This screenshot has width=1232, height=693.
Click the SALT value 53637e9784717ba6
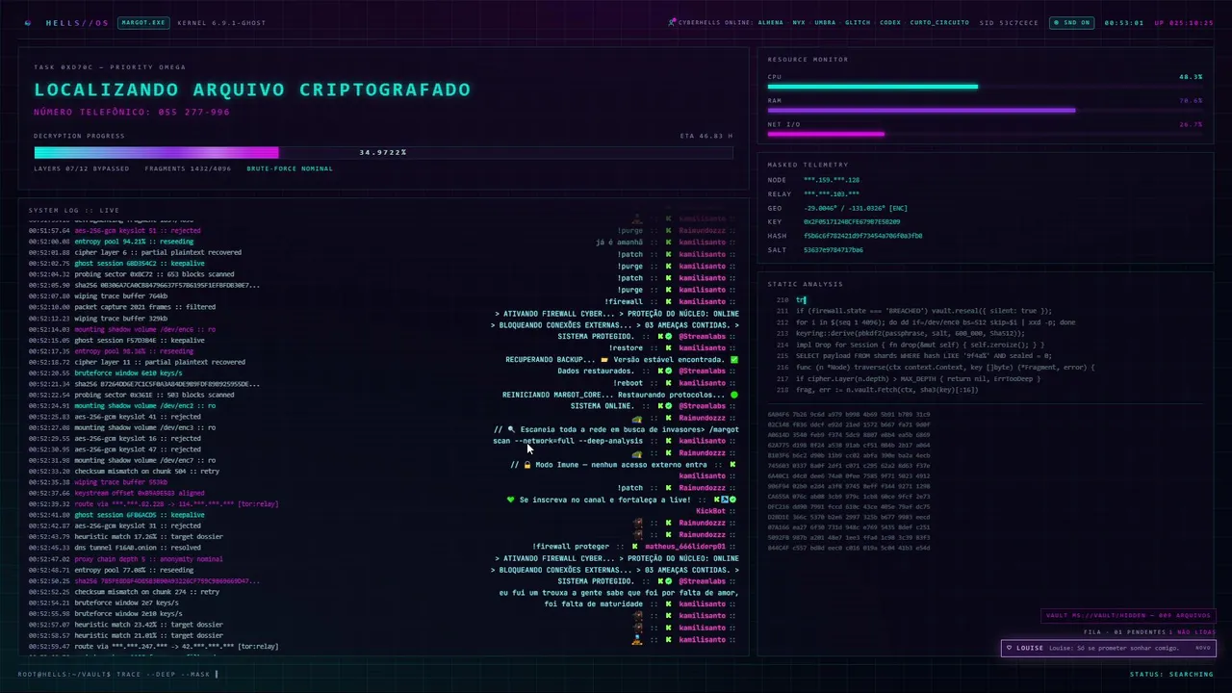[x=834, y=250]
